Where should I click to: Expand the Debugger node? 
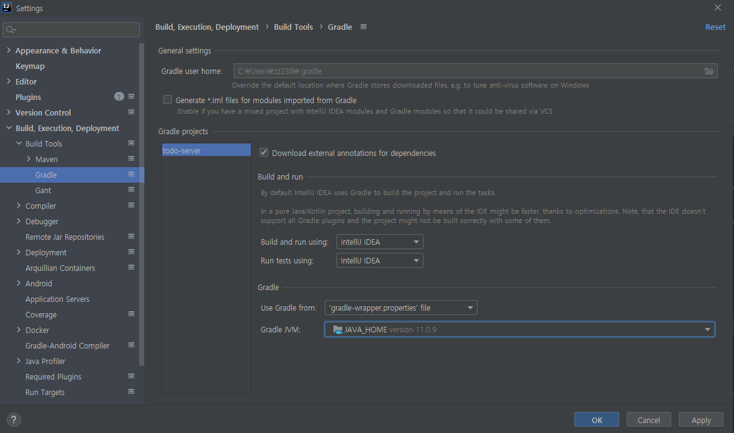click(19, 221)
